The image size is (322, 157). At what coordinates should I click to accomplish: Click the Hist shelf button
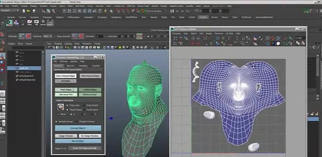[x=30, y=23]
